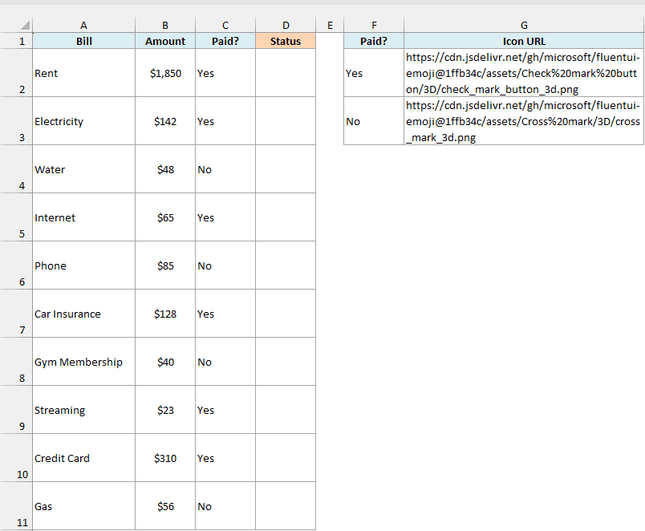Select the empty Status cell for Internet
The width and height of the screenshot is (645, 531).
coord(286,217)
